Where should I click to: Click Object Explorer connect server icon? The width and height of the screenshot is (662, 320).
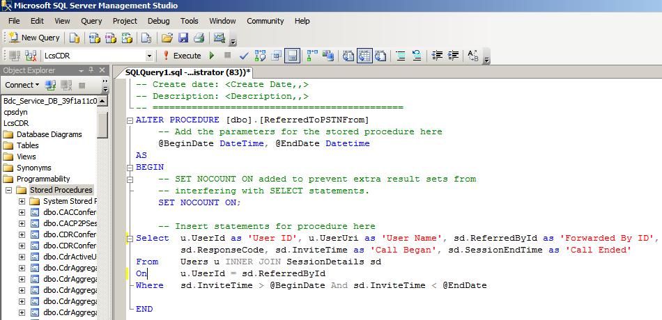(51, 85)
